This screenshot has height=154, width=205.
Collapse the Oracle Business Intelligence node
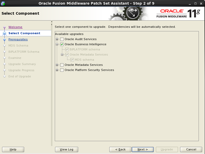tap(57, 44)
